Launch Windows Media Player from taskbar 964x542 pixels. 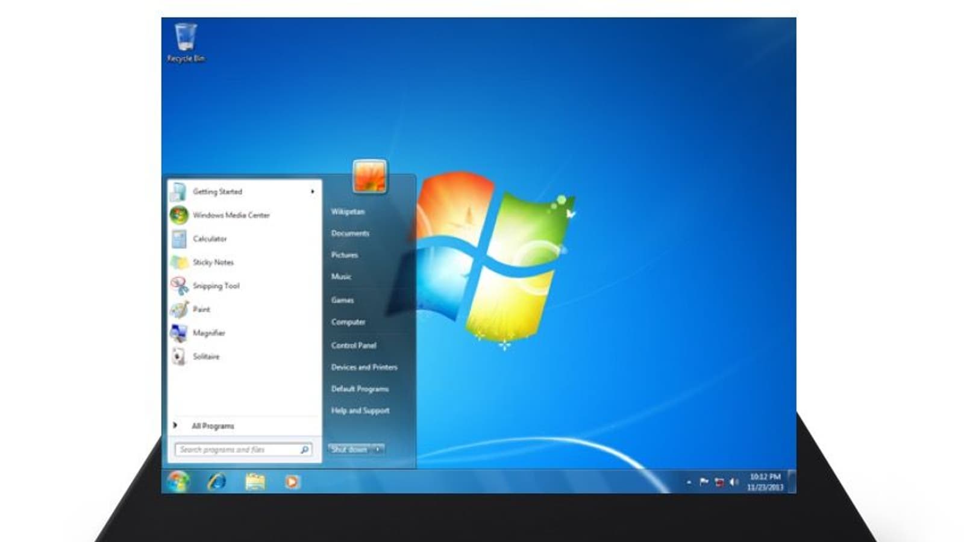pos(292,482)
